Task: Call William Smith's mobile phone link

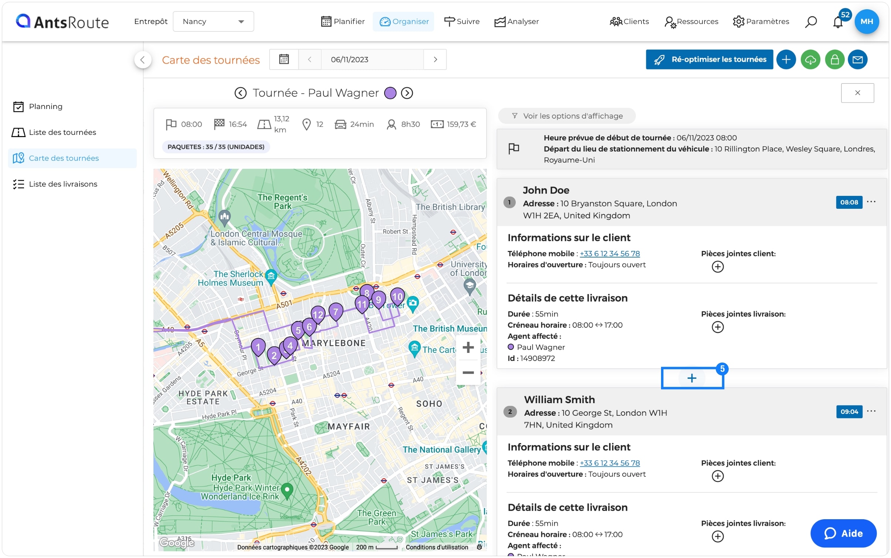Action: pos(610,463)
